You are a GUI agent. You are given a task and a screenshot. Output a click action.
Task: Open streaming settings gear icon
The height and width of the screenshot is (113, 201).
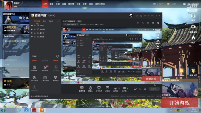tap(145, 89)
